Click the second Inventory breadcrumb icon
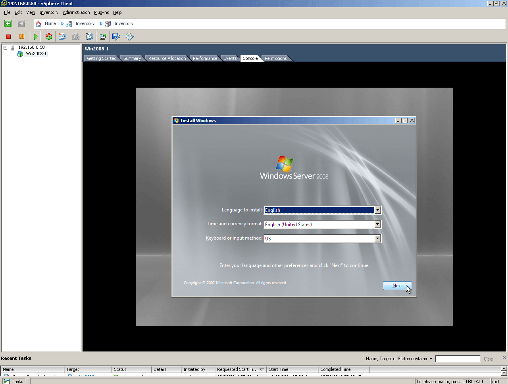Screen dimensions: 508x384 click(108, 24)
